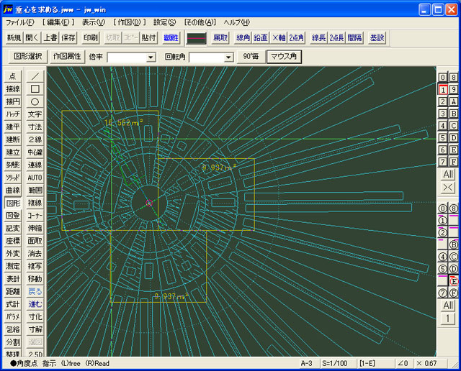Click the 作図属性 button

point(67,56)
